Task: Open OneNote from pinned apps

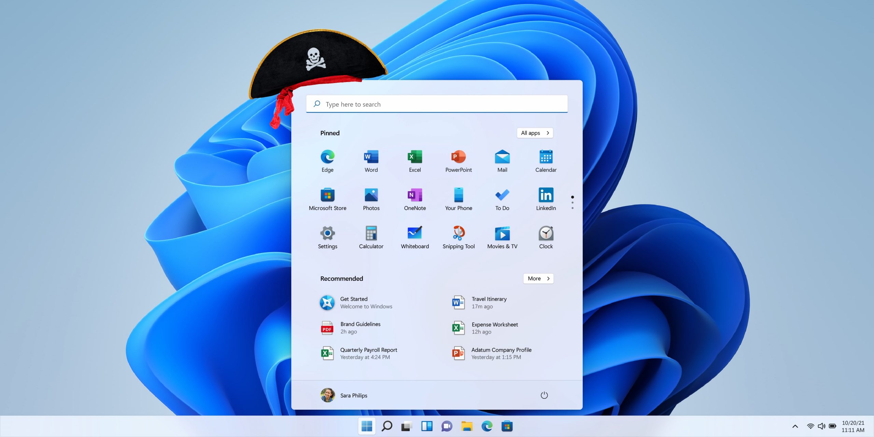Action: [x=415, y=199]
